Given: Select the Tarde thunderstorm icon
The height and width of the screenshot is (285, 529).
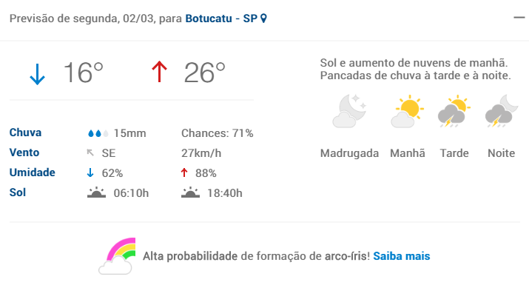Looking at the screenshot, I should click(454, 111).
